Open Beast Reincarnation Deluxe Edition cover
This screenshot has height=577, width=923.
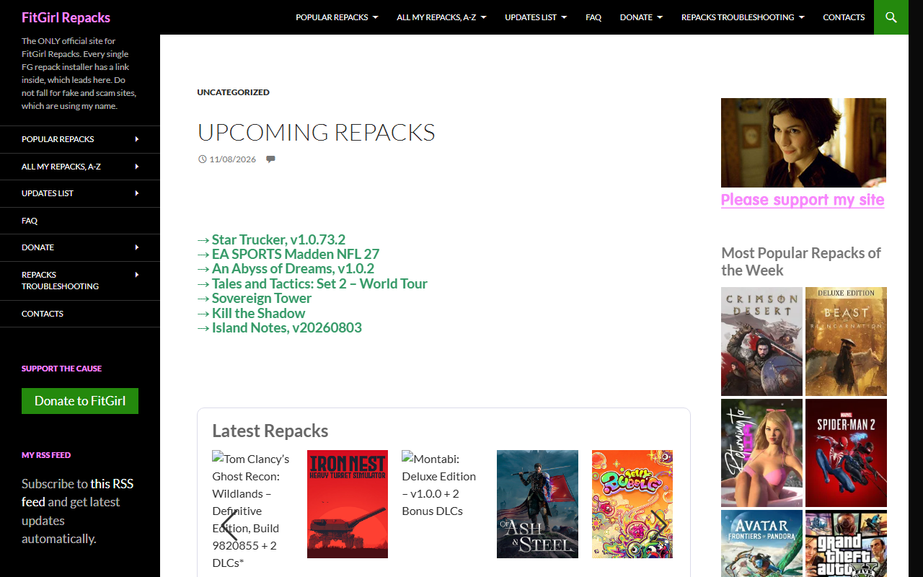846,341
